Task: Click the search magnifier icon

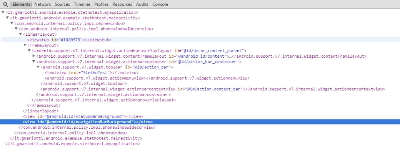Action: click(x=5, y=4)
